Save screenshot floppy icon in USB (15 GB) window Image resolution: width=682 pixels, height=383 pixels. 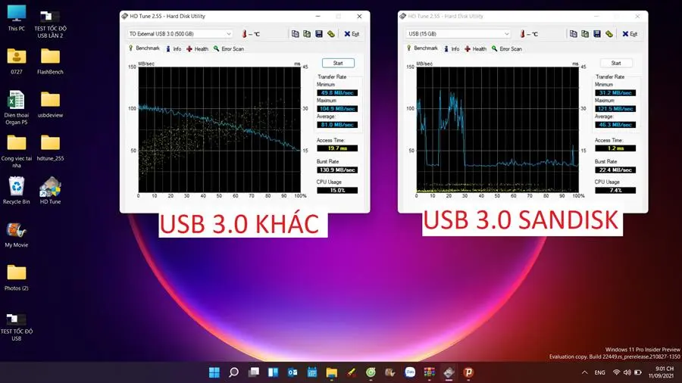(x=597, y=34)
